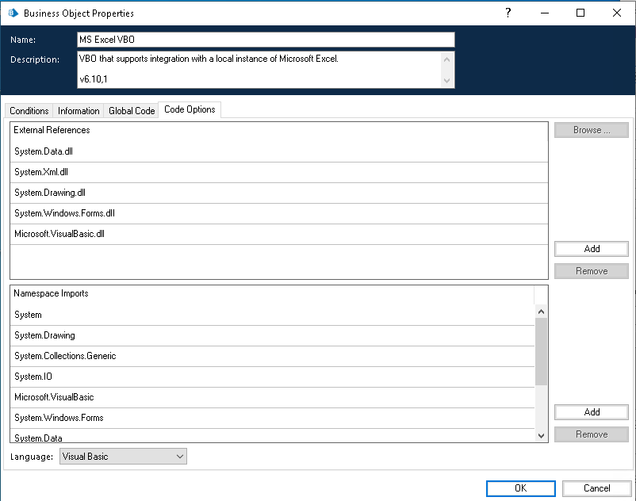
Task: Click the Name input field
Action: click(266, 40)
